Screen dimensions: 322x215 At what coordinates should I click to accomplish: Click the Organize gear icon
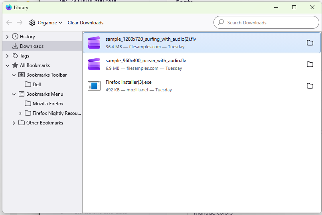[x=32, y=23]
